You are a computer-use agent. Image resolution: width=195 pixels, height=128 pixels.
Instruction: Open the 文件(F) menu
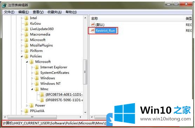[9, 12]
